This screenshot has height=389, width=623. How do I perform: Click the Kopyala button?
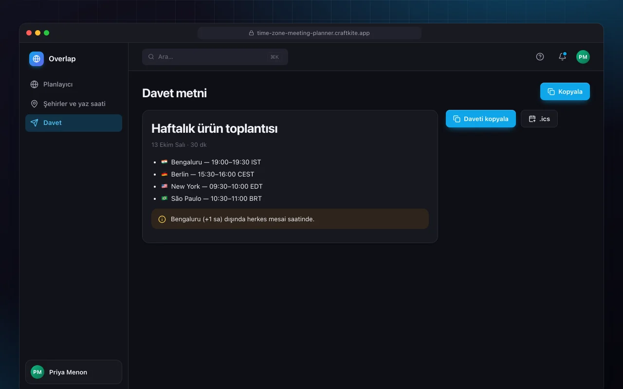565,91
